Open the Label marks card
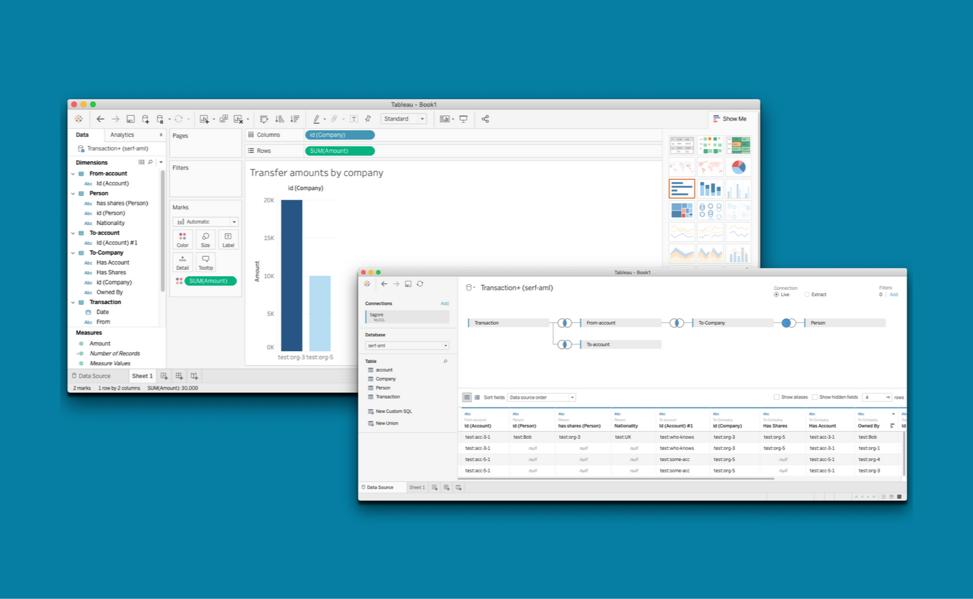 coord(228,240)
